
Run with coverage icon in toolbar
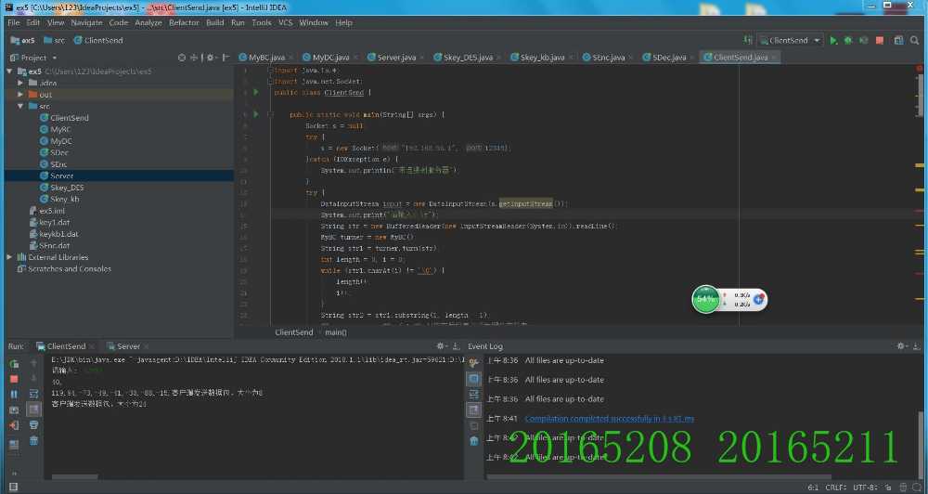[x=863, y=40]
